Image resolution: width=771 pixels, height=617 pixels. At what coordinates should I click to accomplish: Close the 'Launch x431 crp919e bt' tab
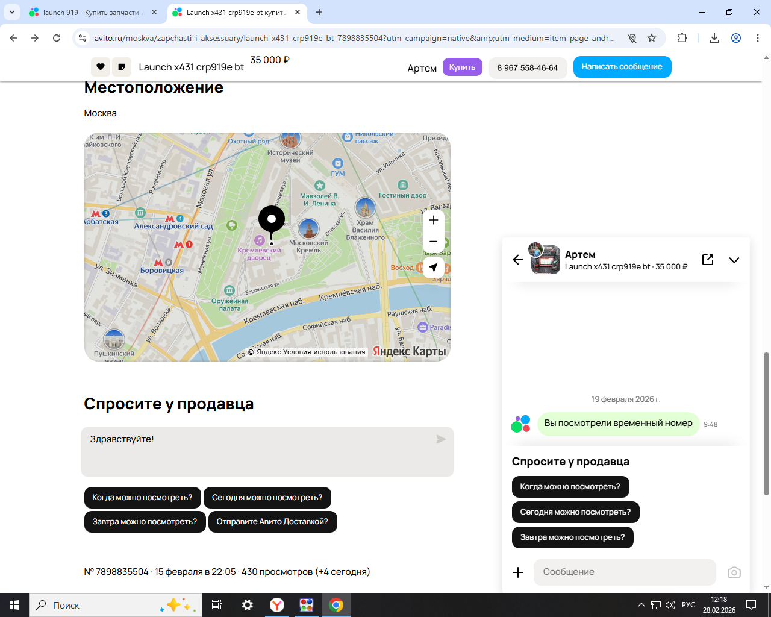pos(298,12)
